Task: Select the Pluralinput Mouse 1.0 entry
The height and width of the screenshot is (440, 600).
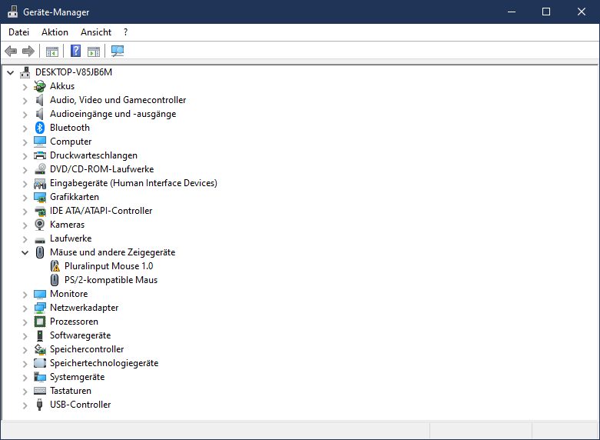Action: 108,266
